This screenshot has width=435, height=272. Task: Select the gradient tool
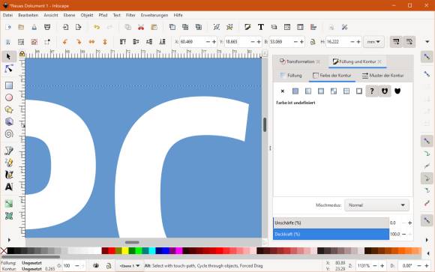[x=9, y=204]
